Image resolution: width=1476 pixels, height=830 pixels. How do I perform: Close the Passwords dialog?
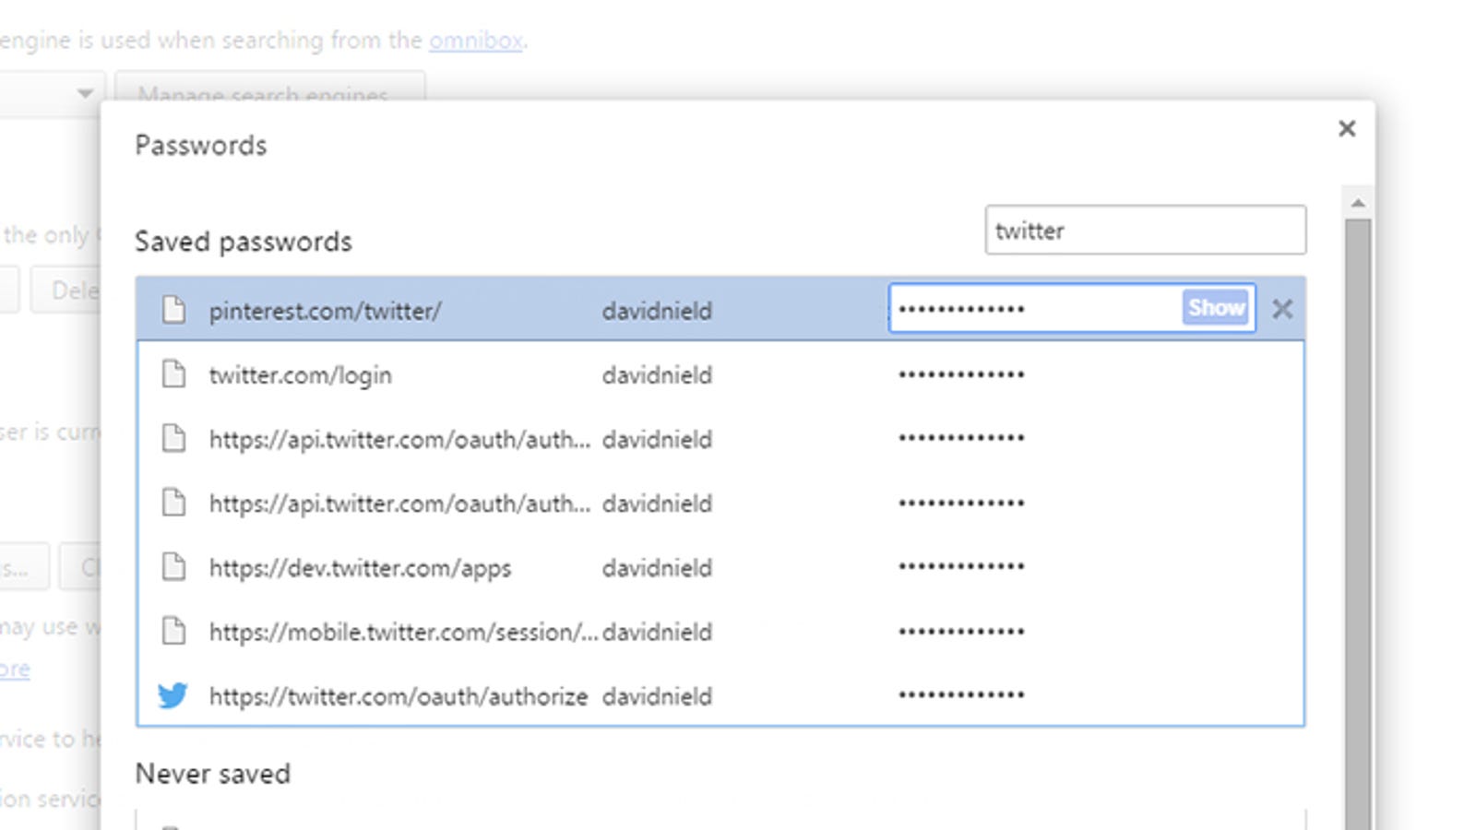pyautogui.click(x=1347, y=128)
